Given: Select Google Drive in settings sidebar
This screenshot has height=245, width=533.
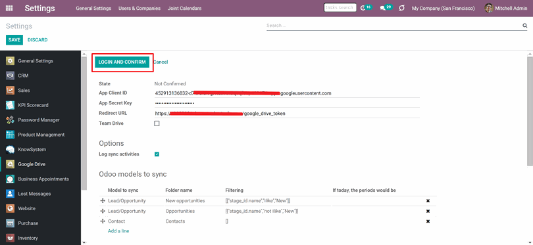Looking at the screenshot, I should [40, 164].
